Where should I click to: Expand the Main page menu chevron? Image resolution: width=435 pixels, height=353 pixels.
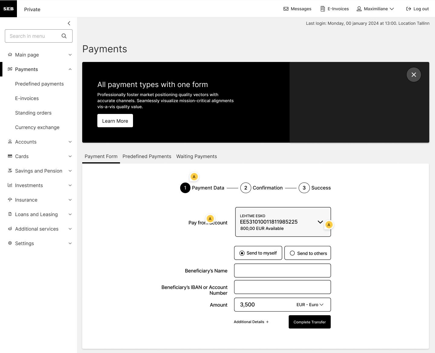click(70, 55)
